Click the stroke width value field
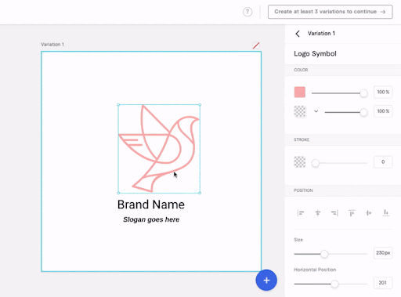This screenshot has height=297, width=401. pyautogui.click(x=383, y=161)
